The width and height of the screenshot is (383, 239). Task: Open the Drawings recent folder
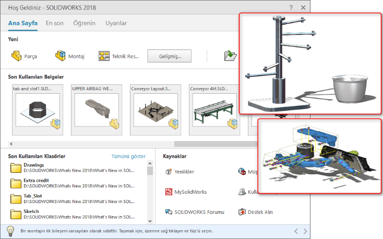73,168
